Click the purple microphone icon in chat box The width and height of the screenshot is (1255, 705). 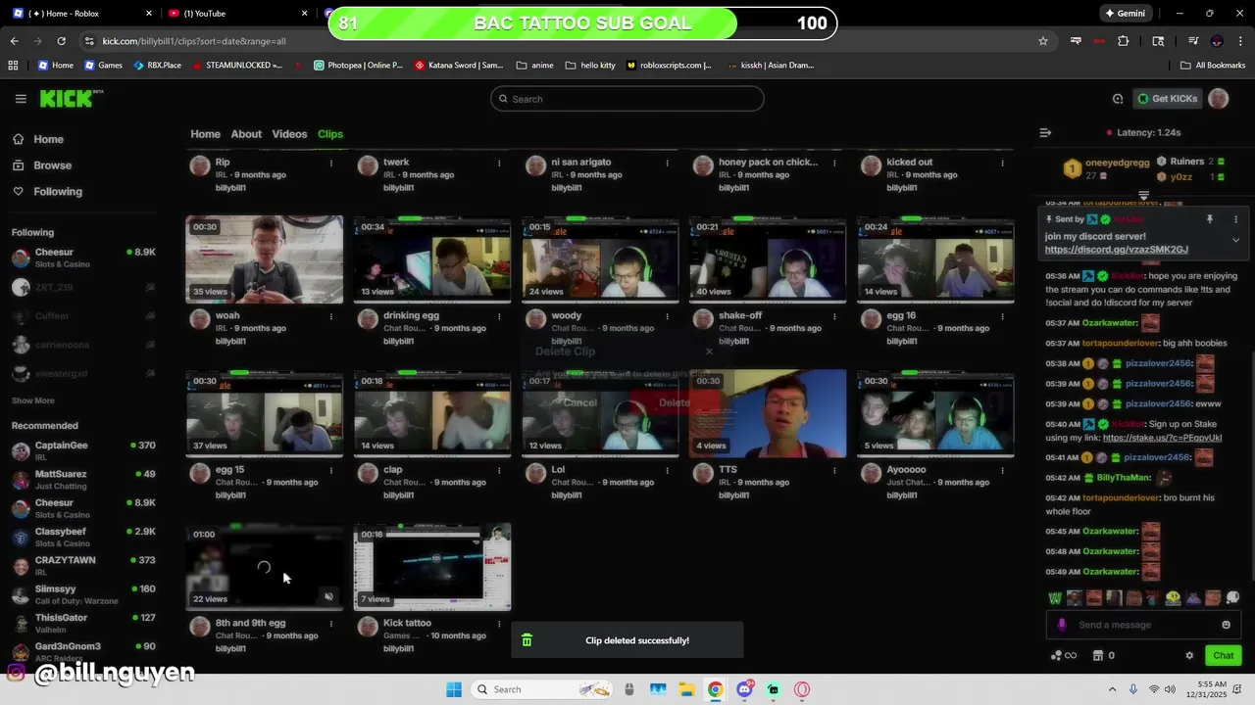[1062, 625]
